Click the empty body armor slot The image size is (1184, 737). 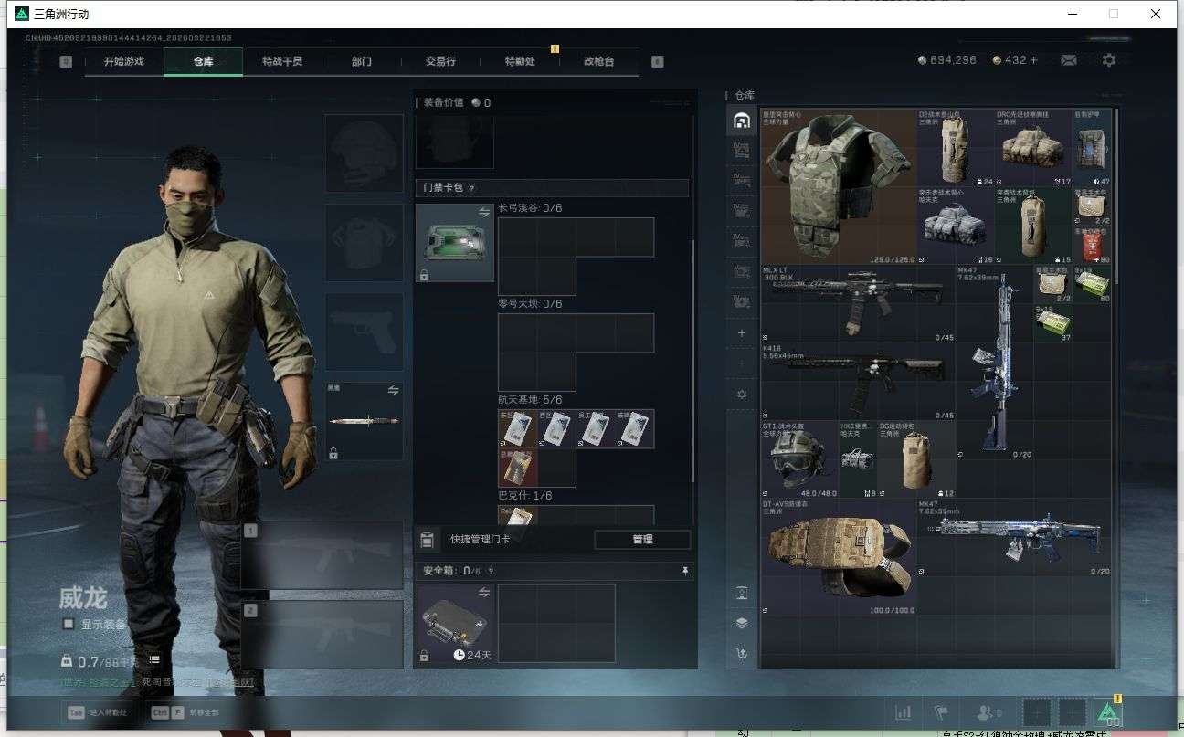pos(365,243)
